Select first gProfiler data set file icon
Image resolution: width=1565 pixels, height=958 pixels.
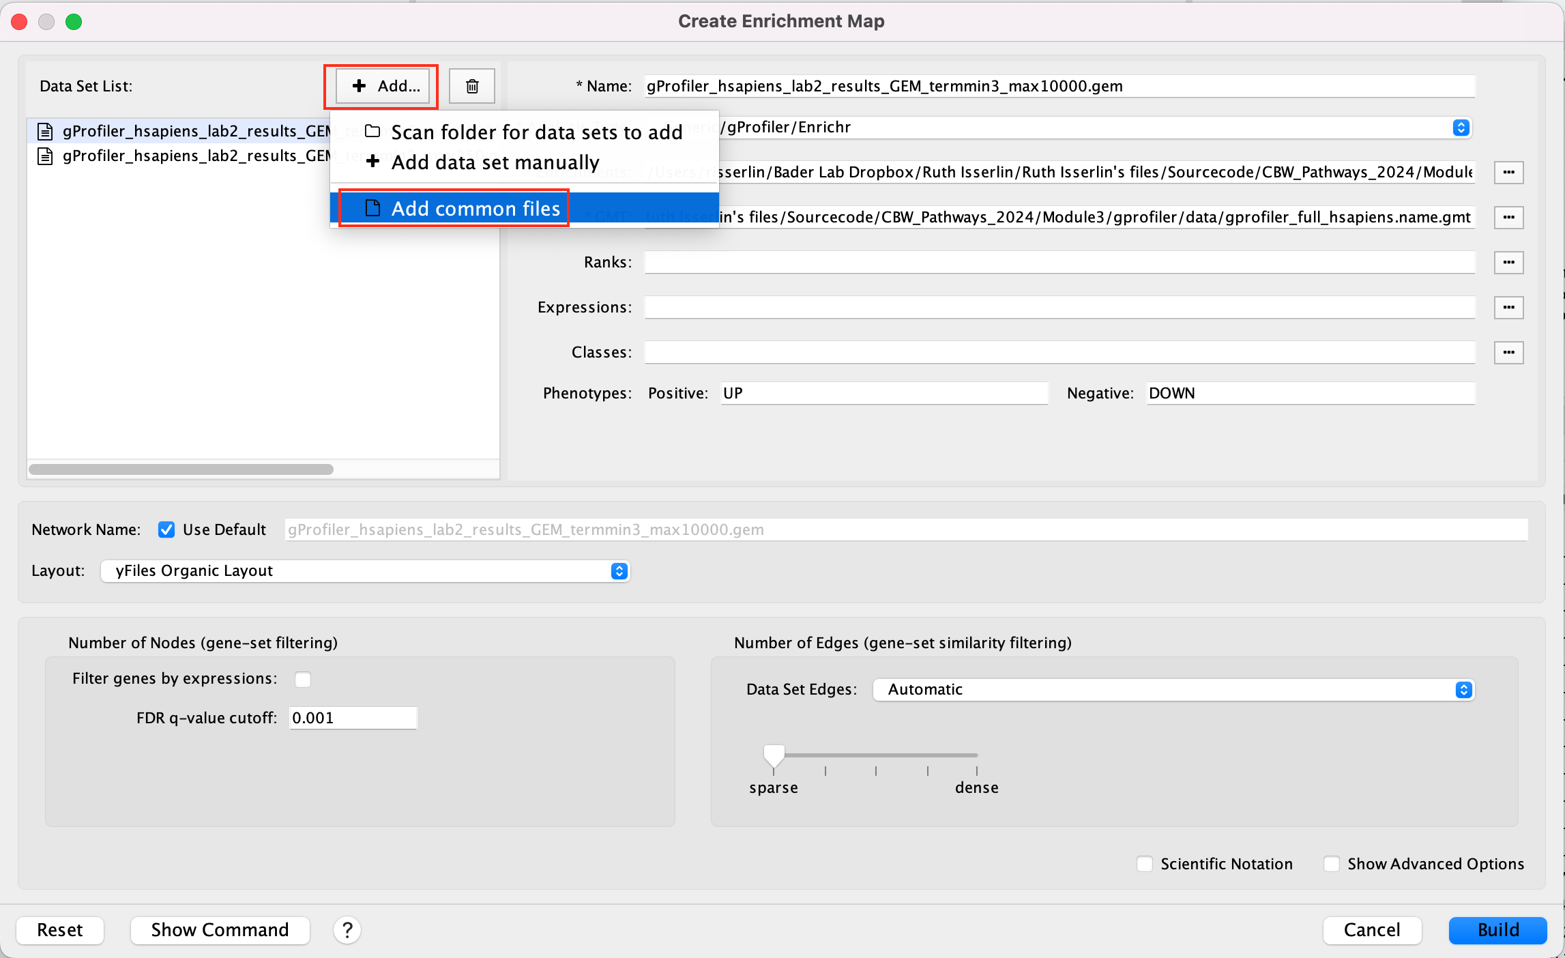pos(45,131)
